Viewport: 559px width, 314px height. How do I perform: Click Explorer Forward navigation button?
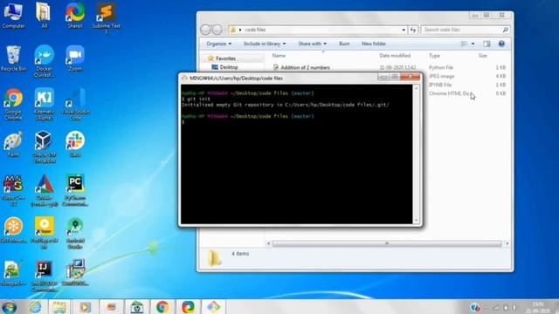pyautogui.click(x=217, y=30)
